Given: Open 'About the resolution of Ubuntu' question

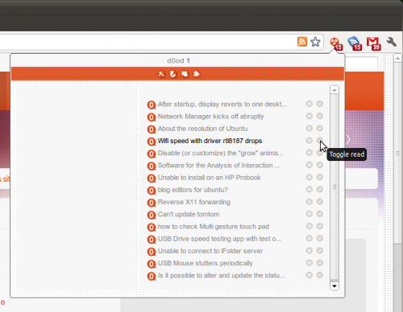Looking at the screenshot, I should coord(202,129).
